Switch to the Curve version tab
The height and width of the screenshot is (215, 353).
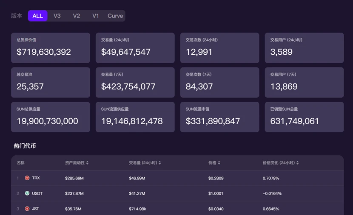(115, 16)
